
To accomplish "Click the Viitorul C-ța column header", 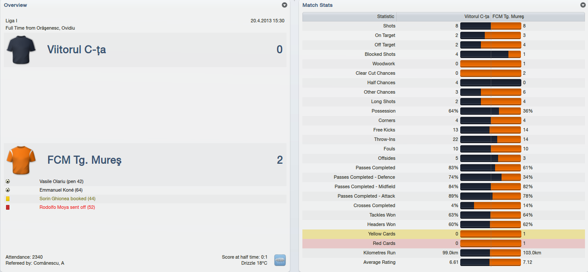I will pyautogui.click(x=477, y=16).
